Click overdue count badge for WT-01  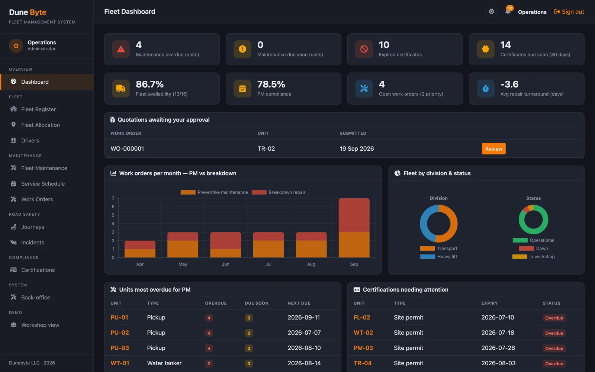209,364
